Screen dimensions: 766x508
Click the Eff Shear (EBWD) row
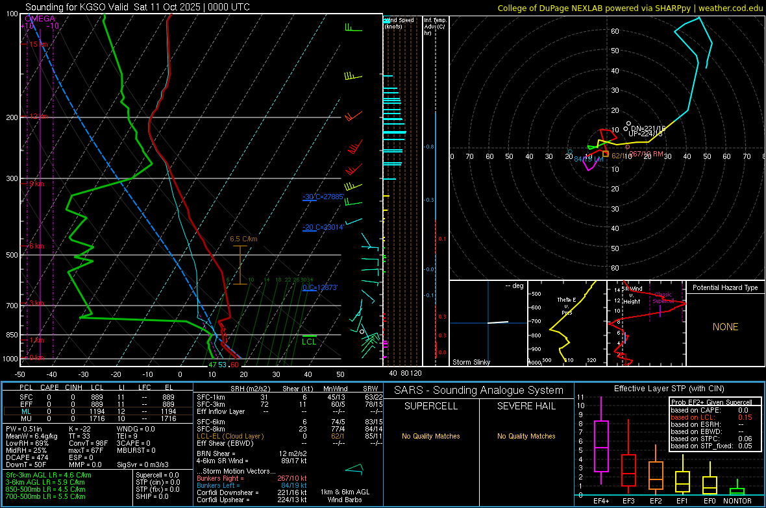(x=290, y=443)
